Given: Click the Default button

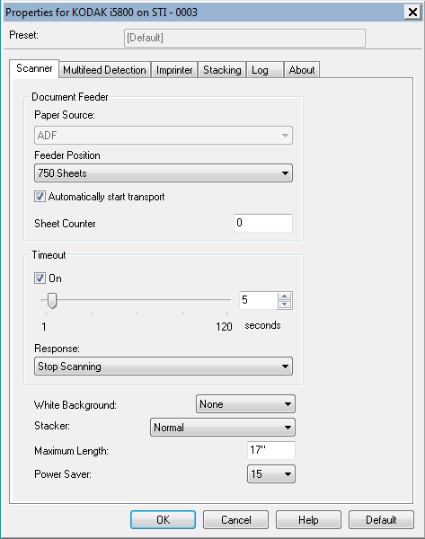Looking at the screenshot, I should [381, 519].
